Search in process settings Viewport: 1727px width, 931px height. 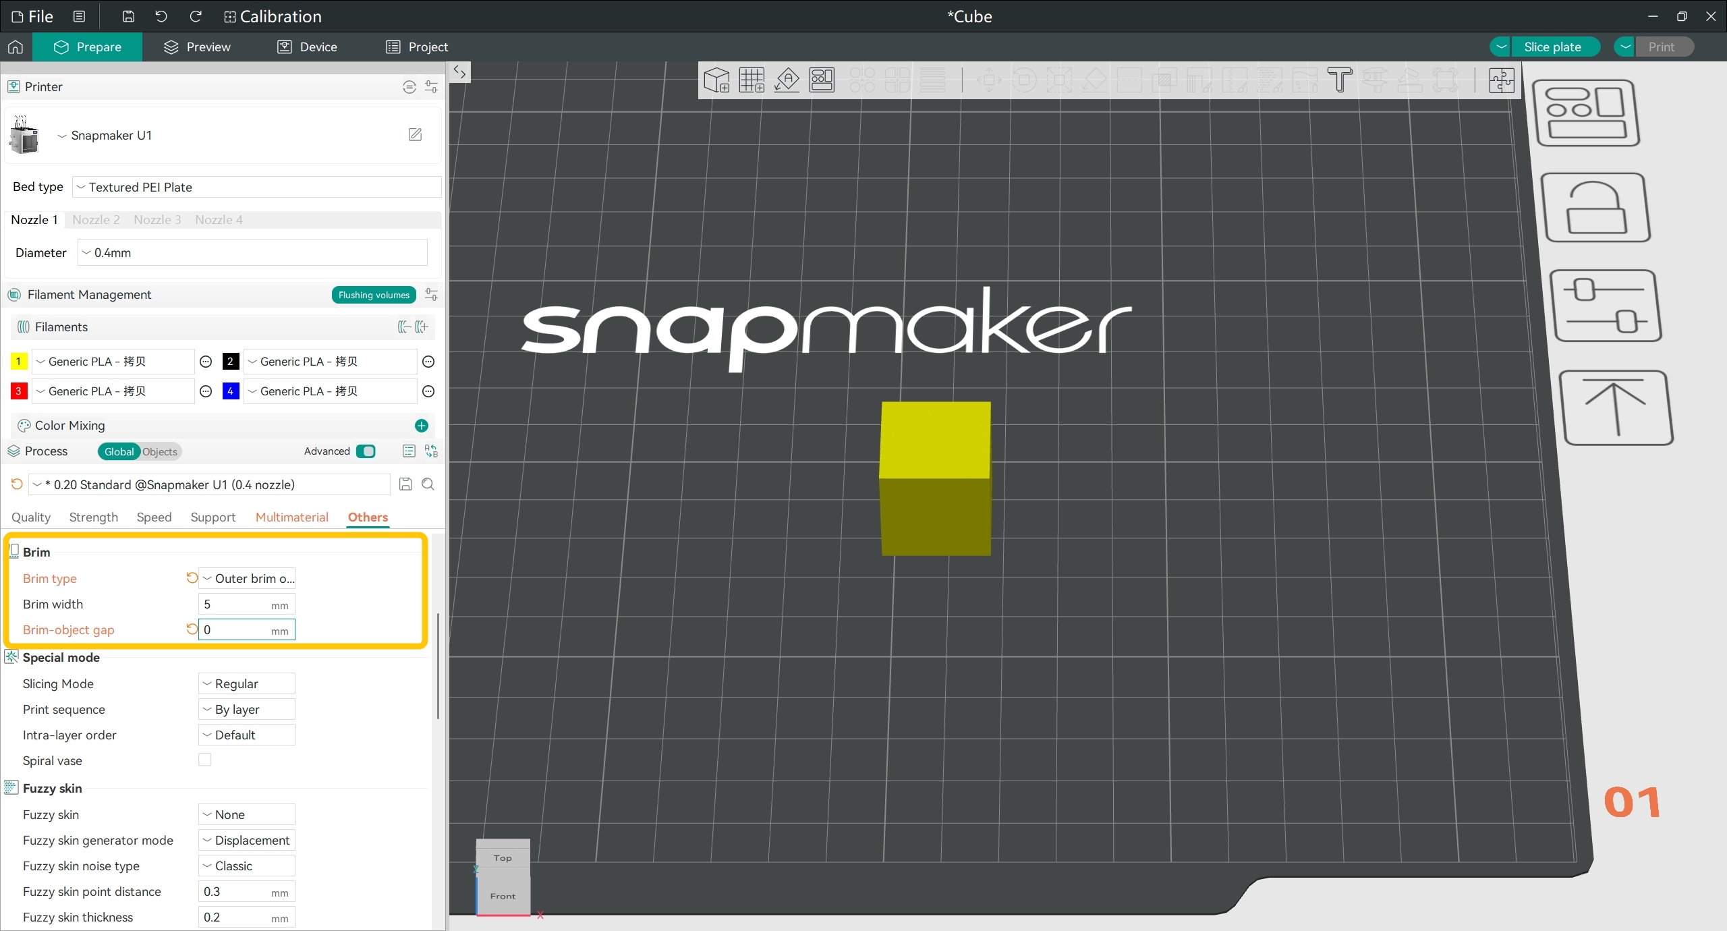(428, 484)
